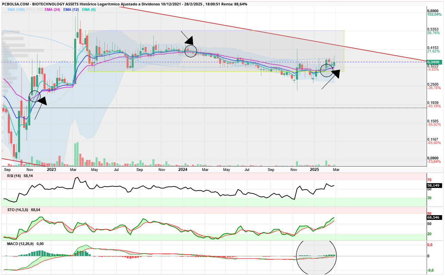Select the EMA (6) legend label
This screenshot has width=445, height=276.
pos(88,10)
